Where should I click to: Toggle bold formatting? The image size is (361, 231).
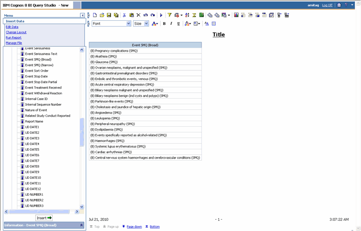coord(164,23)
